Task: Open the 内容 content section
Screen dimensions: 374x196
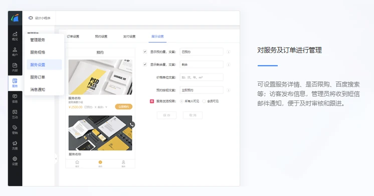Action: pos(15,67)
